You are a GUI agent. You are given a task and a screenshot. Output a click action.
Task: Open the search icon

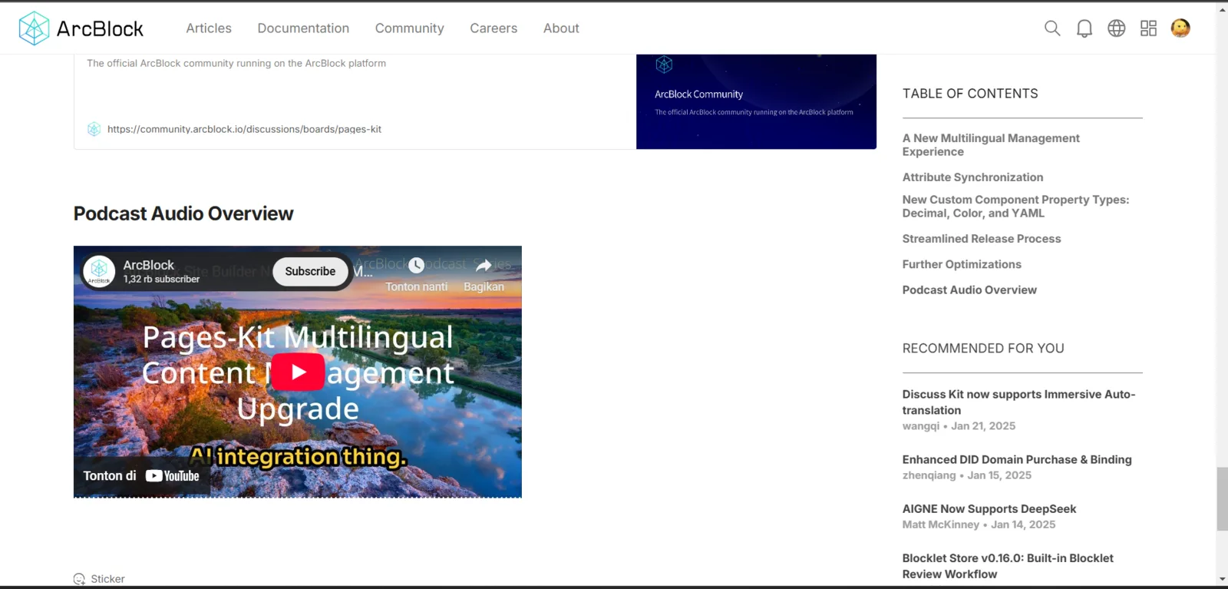pos(1052,28)
